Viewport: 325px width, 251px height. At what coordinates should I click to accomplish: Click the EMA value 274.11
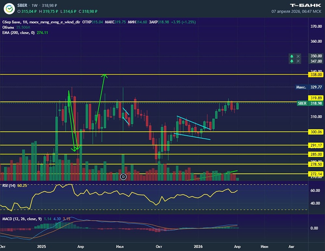pyautogui.click(x=42, y=33)
